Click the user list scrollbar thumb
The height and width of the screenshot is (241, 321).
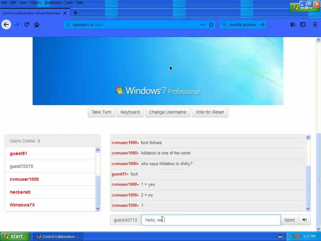(98, 190)
